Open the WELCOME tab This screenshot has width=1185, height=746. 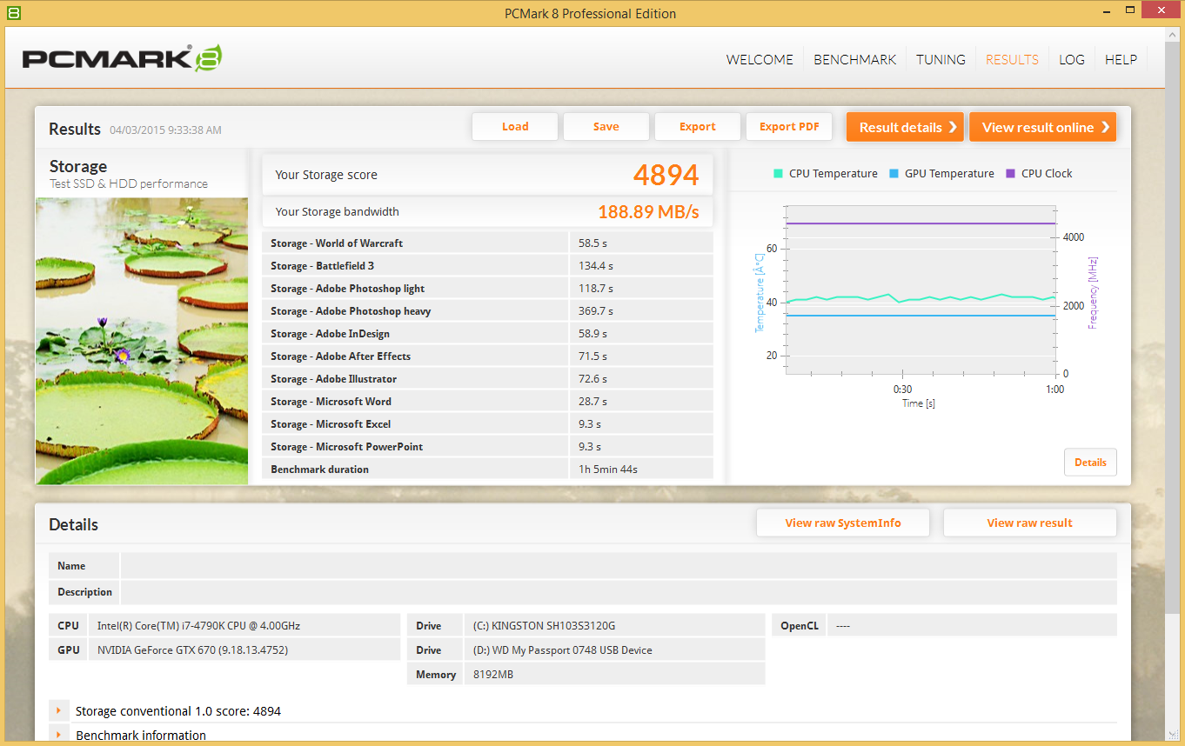pos(760,59)
